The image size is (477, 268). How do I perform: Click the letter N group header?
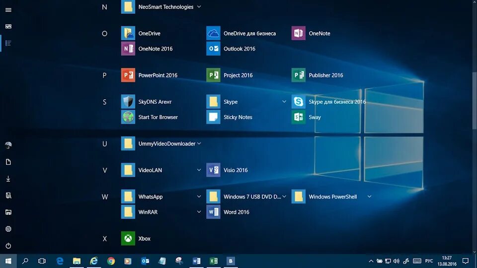pos(104,7)
